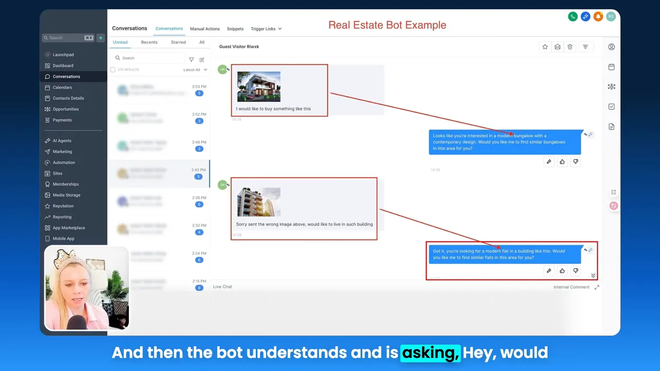Star the conversation with Guest Visitor Riwxk
660x371 pixels.
pos(545,46)
